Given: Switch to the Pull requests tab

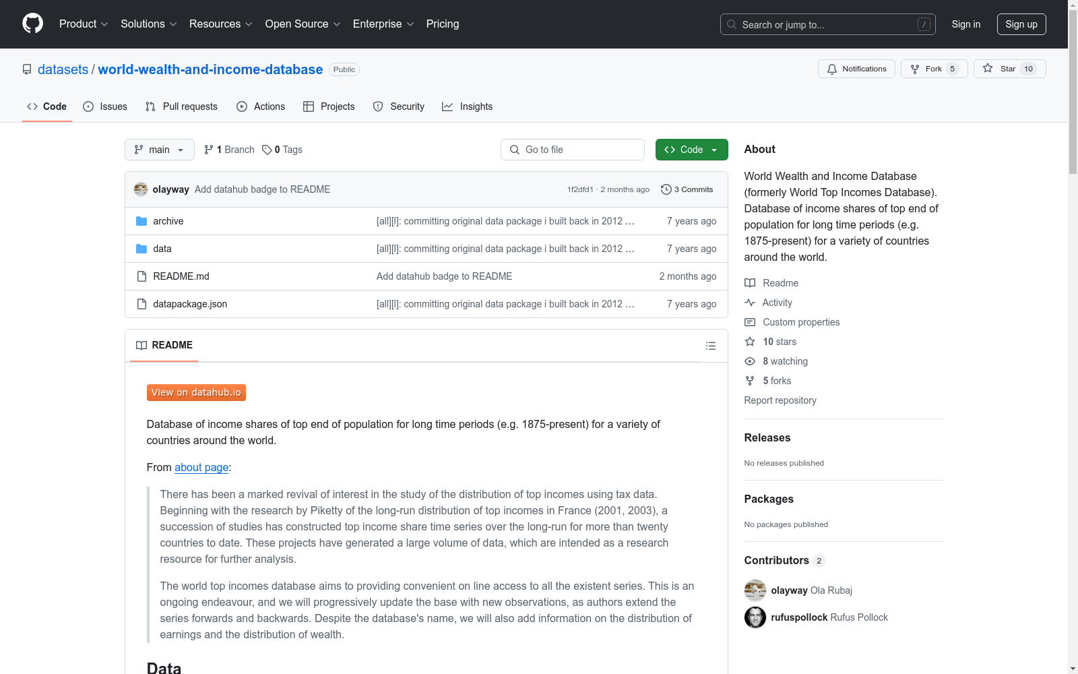Looking at the screenshot, I should (181, 106).
